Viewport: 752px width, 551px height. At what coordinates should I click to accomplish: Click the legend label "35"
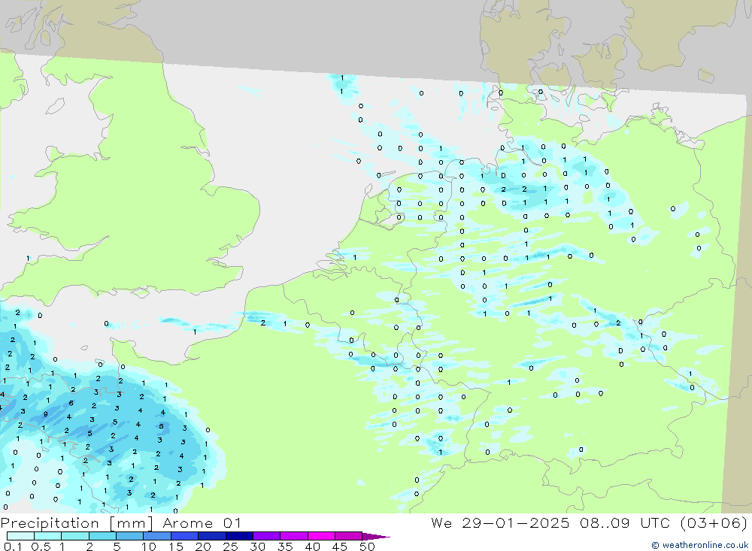(x=285, y=546)
